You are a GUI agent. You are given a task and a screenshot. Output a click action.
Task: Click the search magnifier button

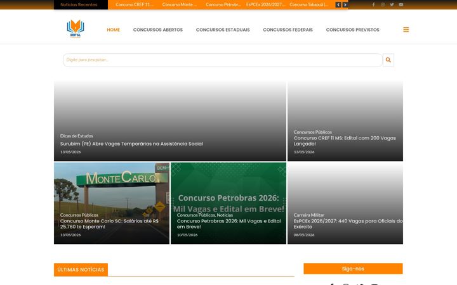coord(388,60)
